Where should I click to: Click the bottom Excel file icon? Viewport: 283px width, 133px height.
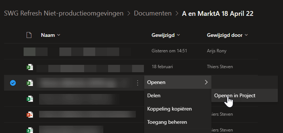click(x=30, y=130)
